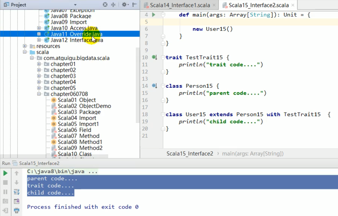Select the chapter04 folder

63,82
